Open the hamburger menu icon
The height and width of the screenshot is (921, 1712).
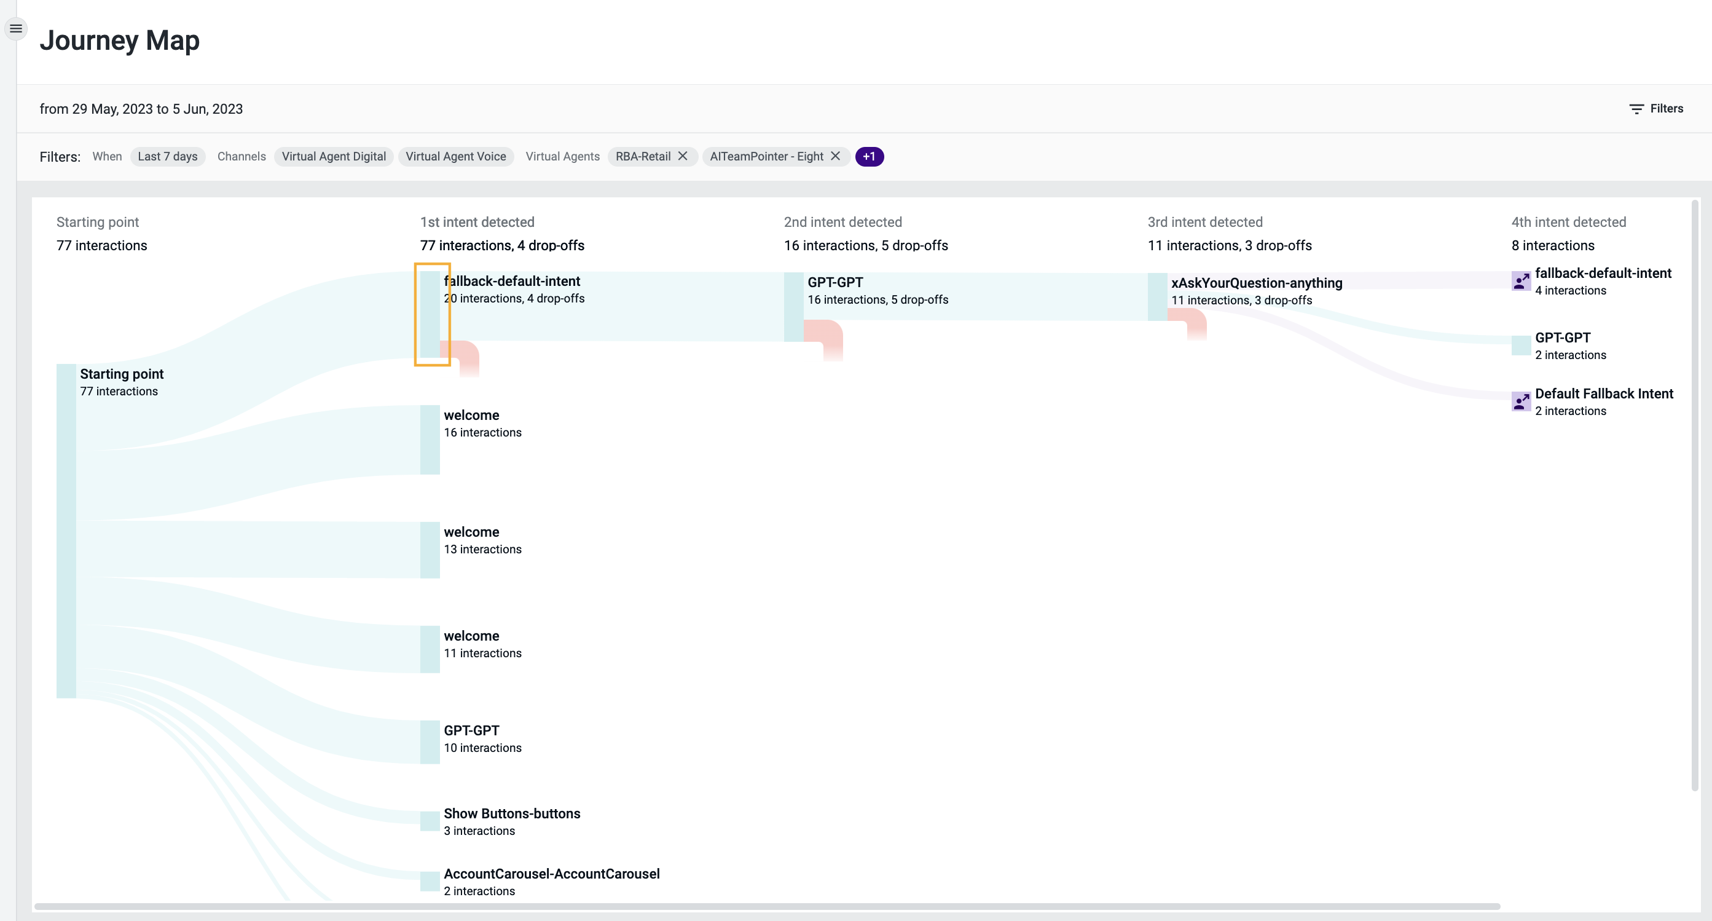pyautogui.click(x=16, y=29)
